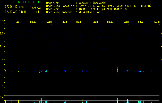Click the meteor count 14
Image resolution: width=162 pixels, height=103 pixels.
[x=38, y=12]
